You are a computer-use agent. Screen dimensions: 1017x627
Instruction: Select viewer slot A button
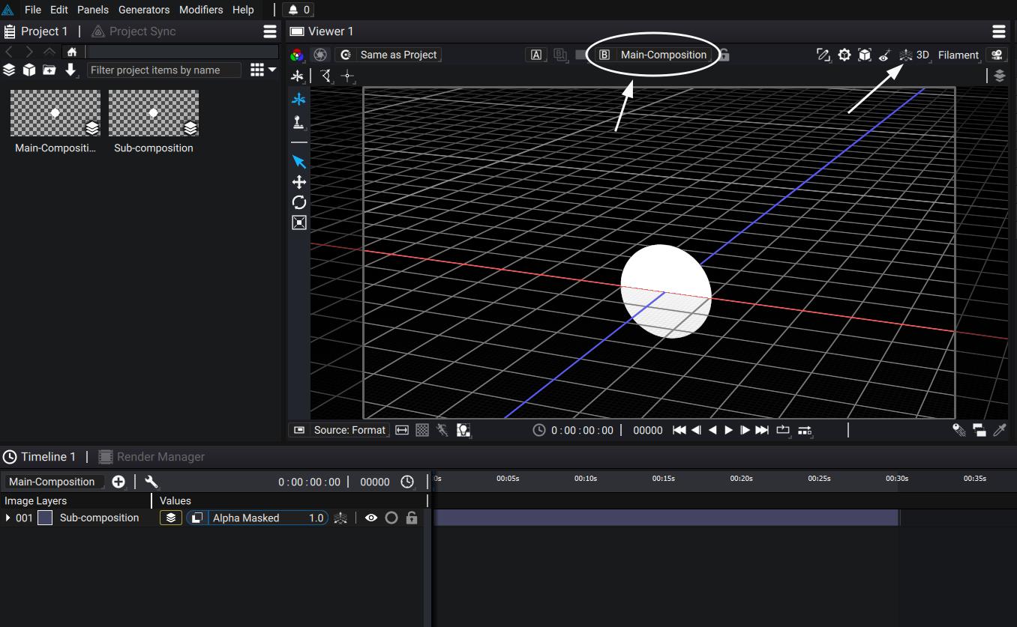(x=536, y=55)
